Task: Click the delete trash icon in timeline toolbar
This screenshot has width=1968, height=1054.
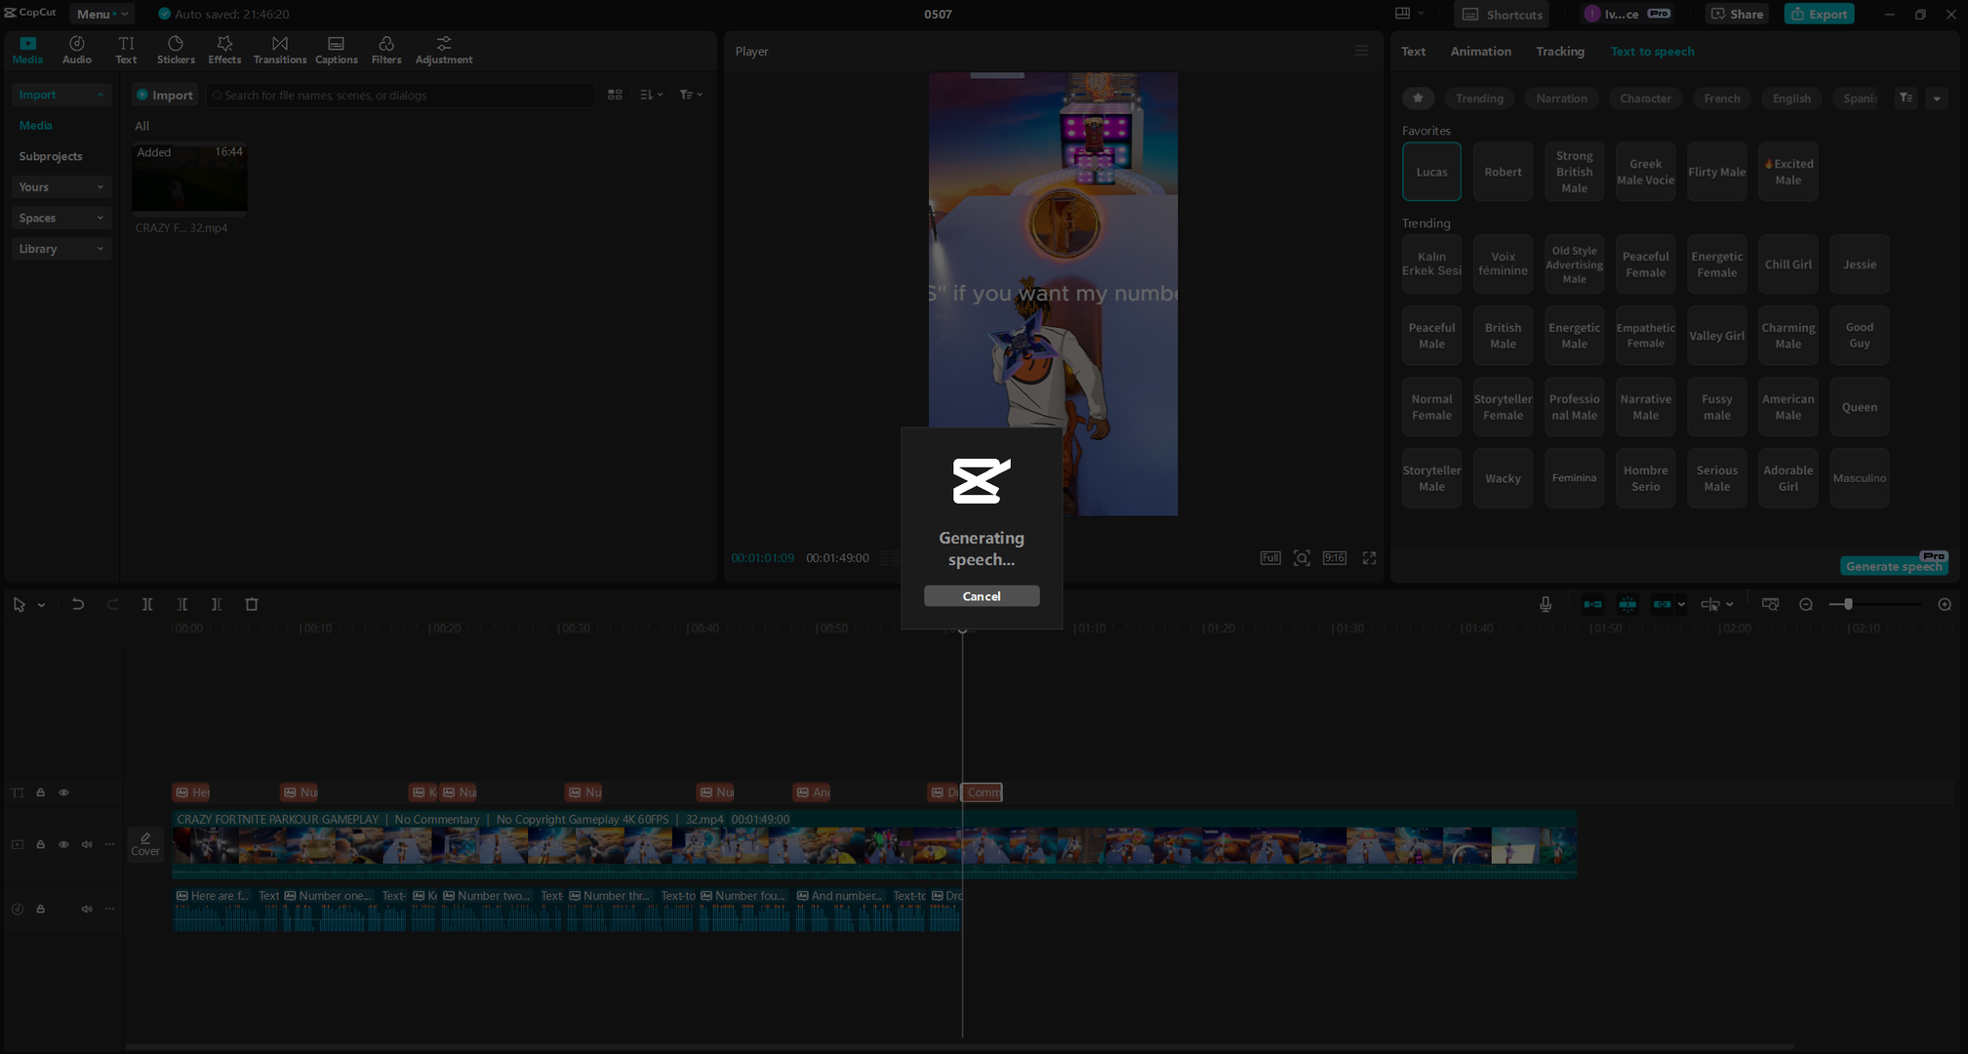Action: (252, 604)
